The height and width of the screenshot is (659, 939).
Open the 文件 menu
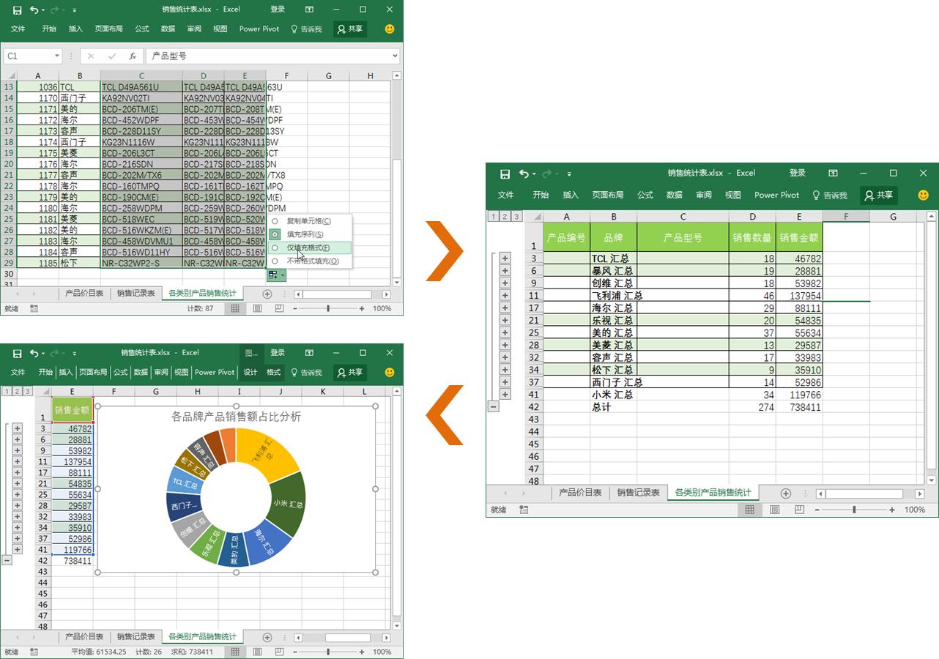point(17,29)
